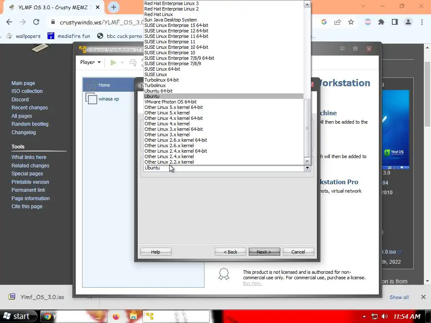Reload the crustywindo.ws page
The width and height of the screenshot is (431, 323).
[x=36, y=22]
